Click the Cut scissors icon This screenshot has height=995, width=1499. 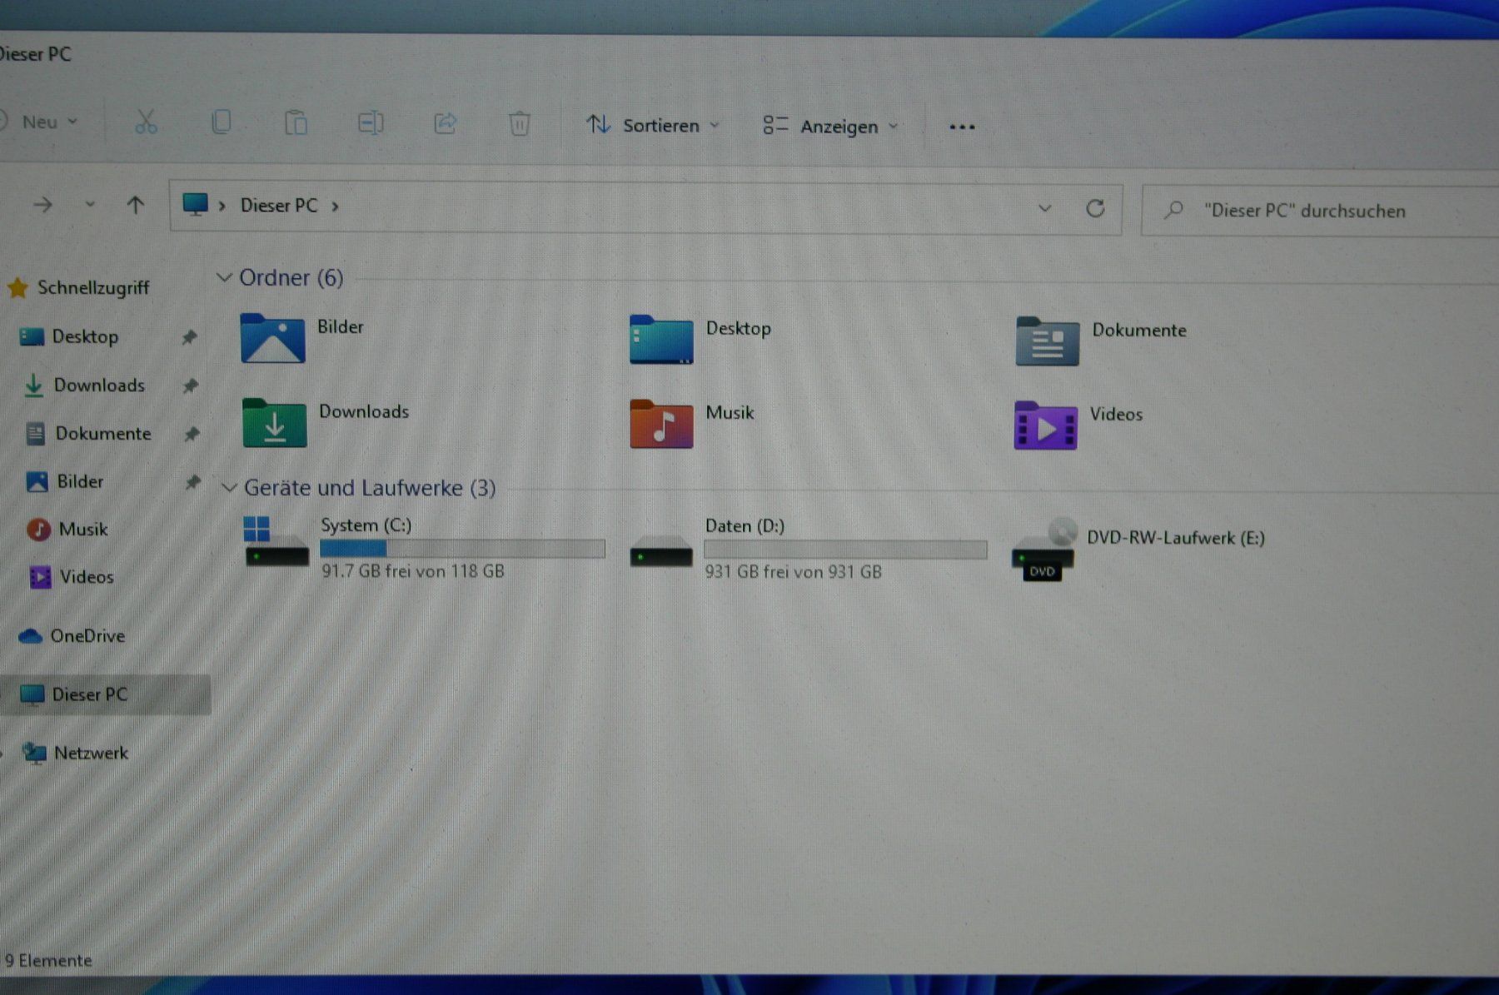(x=146, y=122)
